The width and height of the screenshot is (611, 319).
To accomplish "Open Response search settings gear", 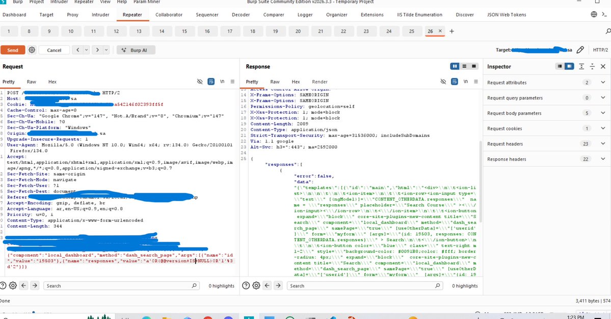I will point(256,285).
